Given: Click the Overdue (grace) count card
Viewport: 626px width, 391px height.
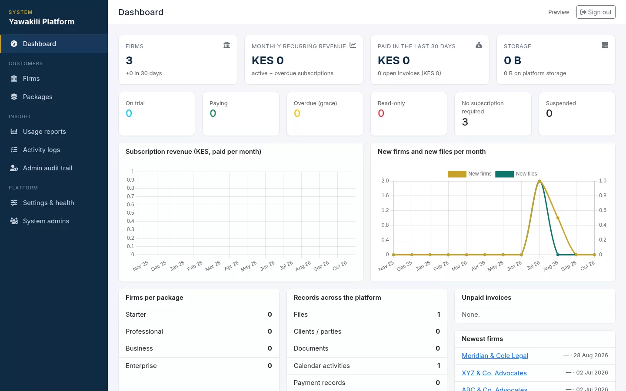Looking at the screenshot, I should [325, 114].
